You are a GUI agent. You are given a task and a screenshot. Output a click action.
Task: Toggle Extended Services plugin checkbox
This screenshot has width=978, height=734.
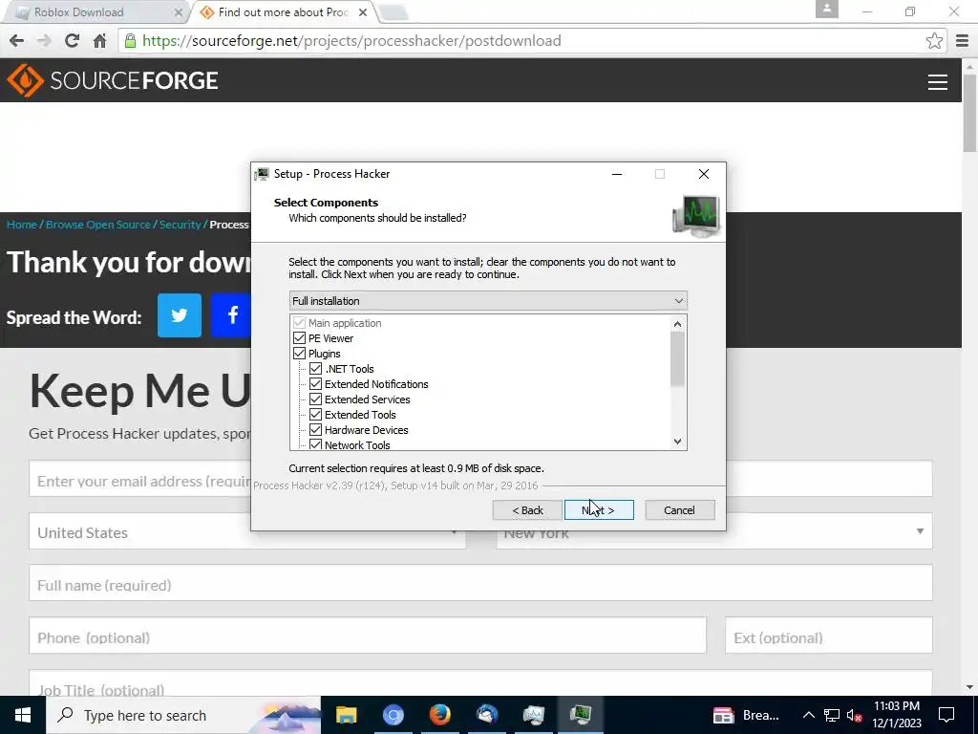[x=315, y=399]
